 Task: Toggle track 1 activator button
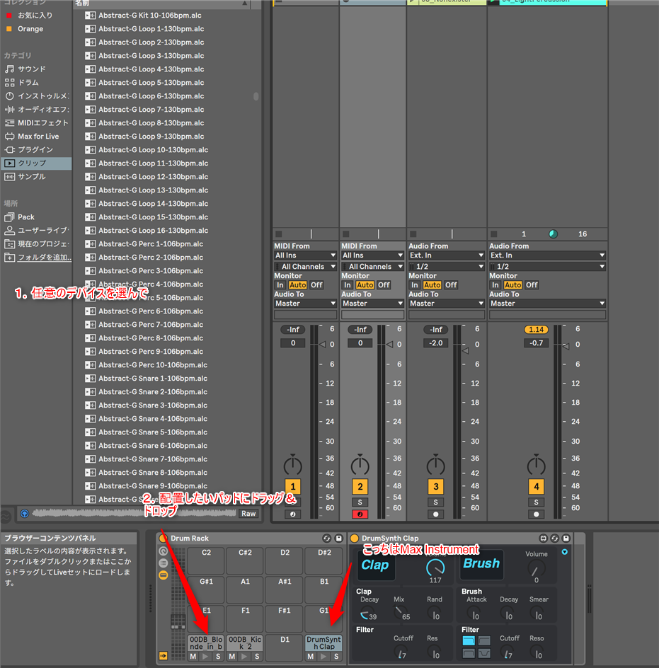293,486
